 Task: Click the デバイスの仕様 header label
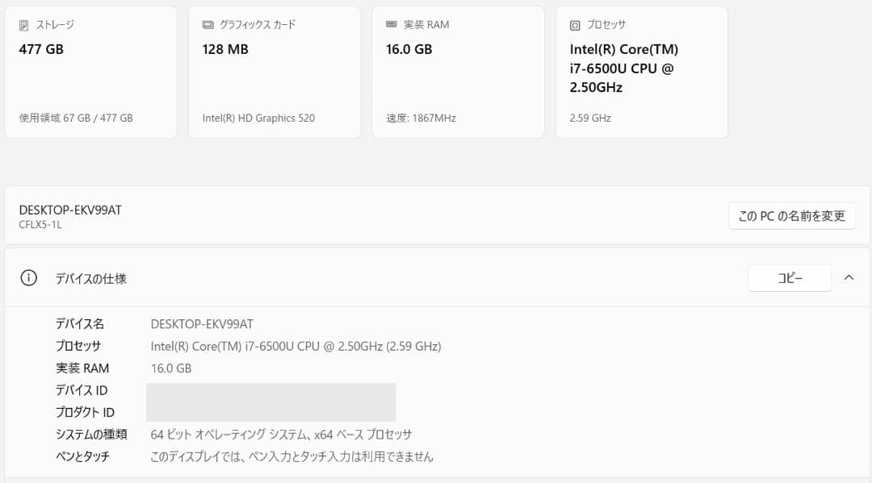pyautogui.click(x=90, y=278)
